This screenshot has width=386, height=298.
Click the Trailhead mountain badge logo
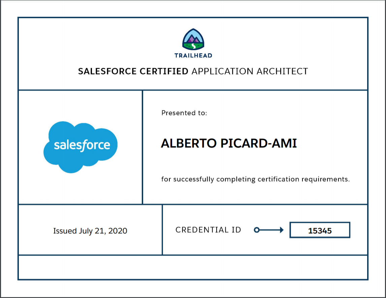193,38
